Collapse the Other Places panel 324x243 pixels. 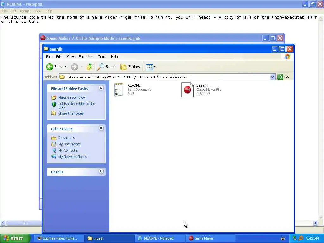coord(101,128)
